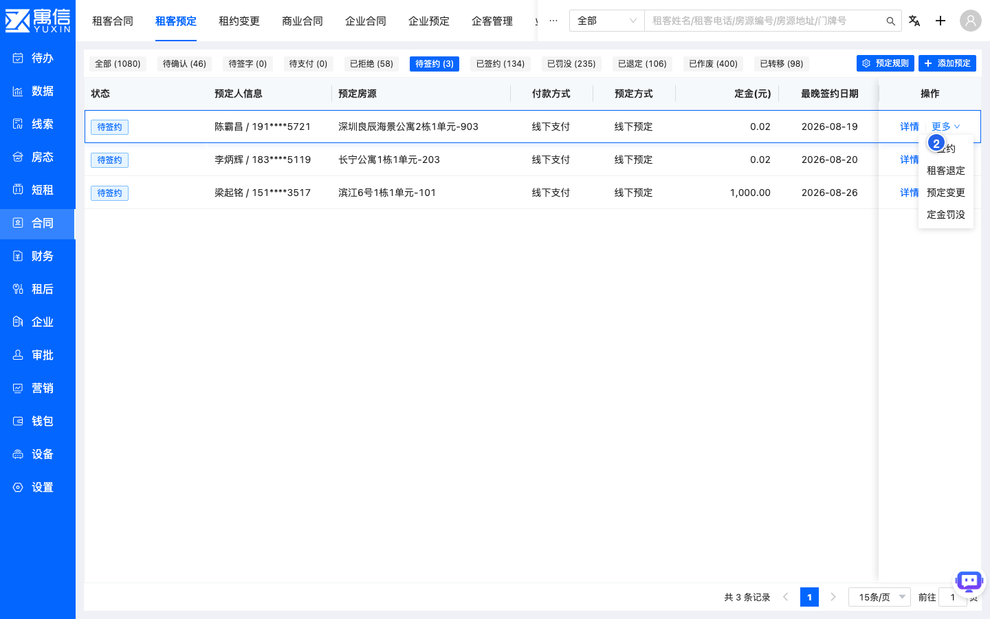Open 详情 for 李炳辉 booking

click(909, 160)
